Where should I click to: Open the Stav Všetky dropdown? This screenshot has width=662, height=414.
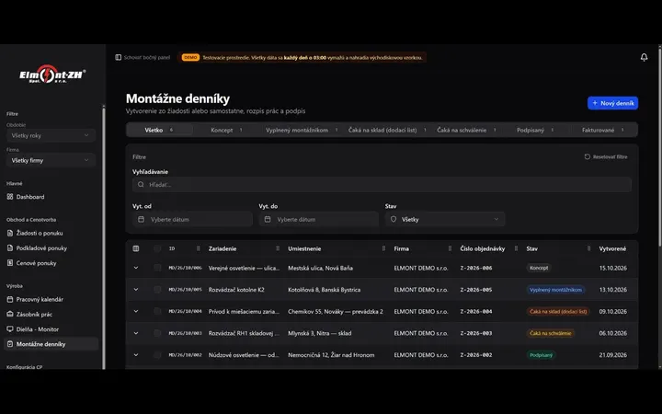[445, 219]
